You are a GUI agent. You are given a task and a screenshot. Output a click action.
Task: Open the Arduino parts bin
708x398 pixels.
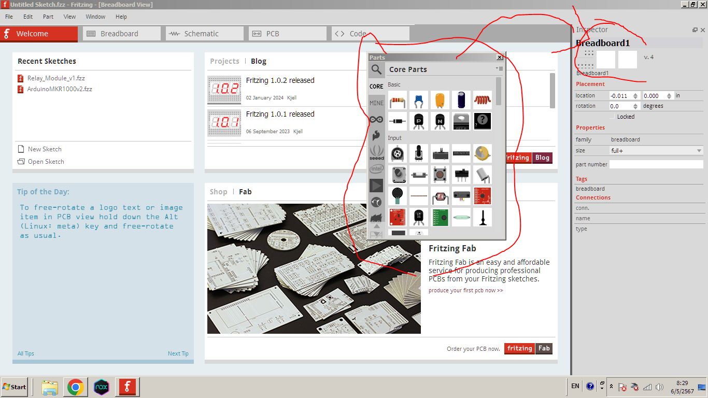click(376, 120)
